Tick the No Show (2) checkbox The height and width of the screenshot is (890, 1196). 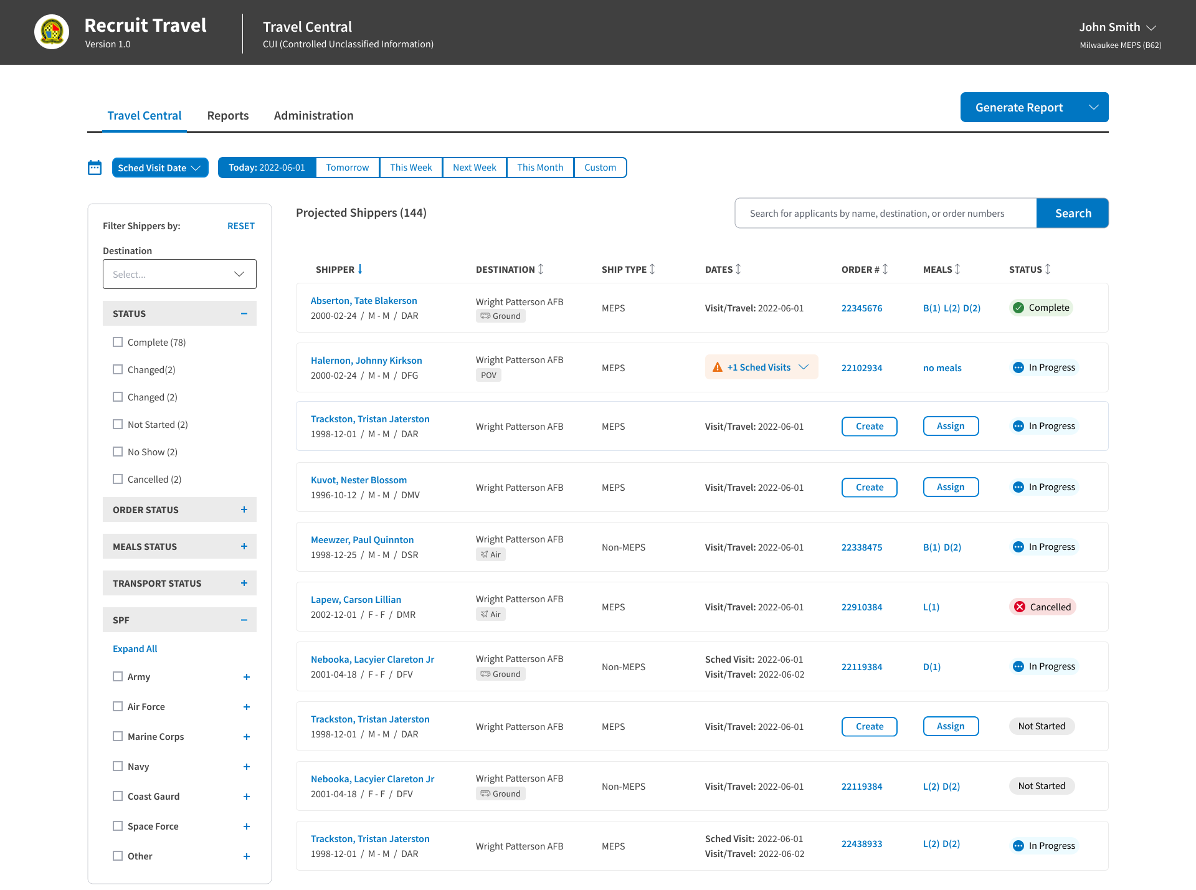[x=118, y=452]
